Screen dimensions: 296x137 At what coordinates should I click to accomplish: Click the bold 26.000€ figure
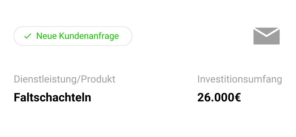pos(219,98)
